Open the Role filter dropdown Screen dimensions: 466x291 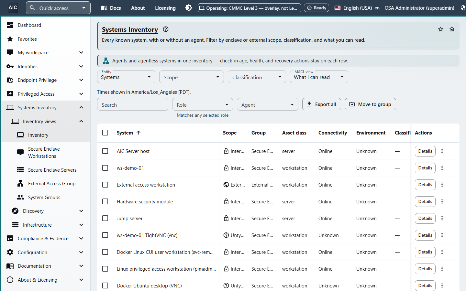click(x=203, y=104)
